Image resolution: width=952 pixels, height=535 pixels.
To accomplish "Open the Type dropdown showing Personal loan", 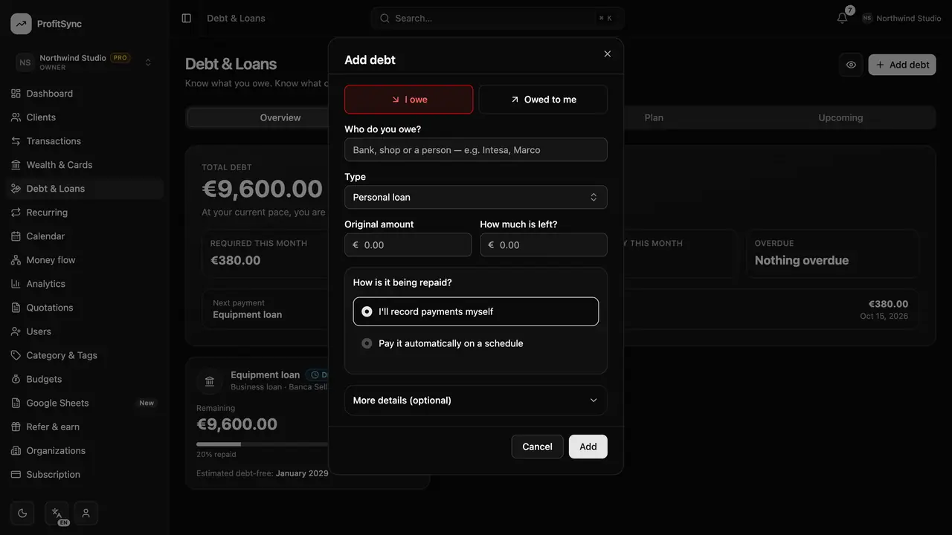I will tap(476, 197).
